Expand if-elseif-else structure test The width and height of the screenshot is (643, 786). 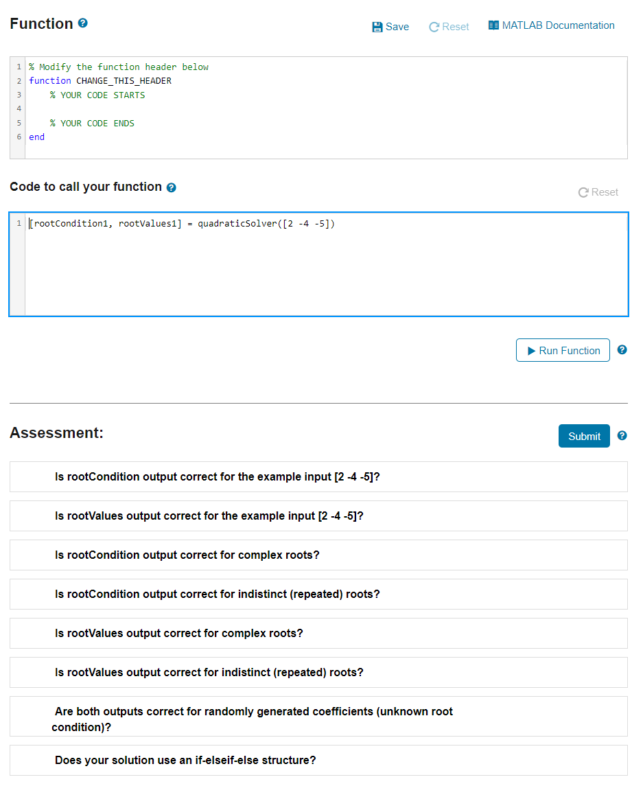click(318, 761)
